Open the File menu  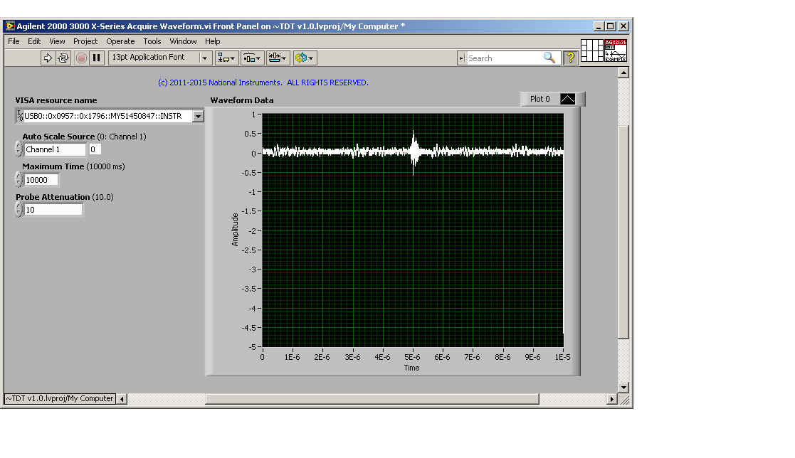click(x=14, y=41)
